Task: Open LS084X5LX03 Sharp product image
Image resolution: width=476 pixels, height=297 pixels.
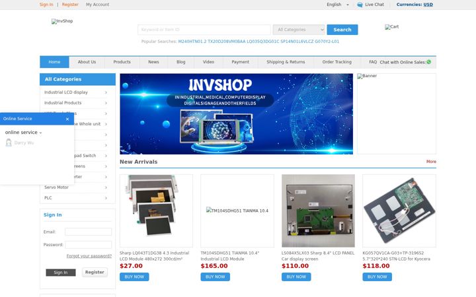Action: pos(318,211)
